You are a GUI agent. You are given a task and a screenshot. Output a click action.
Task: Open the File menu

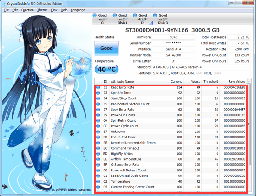click(6, 10)
